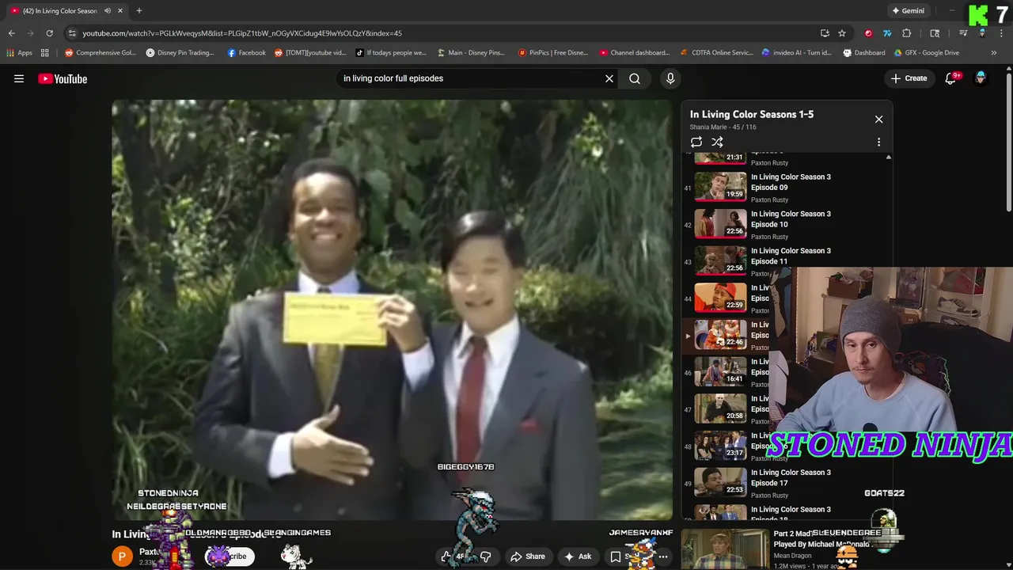Open the Paxton Rusty channel avatar

pyautogui.click(x=122, y=557)
